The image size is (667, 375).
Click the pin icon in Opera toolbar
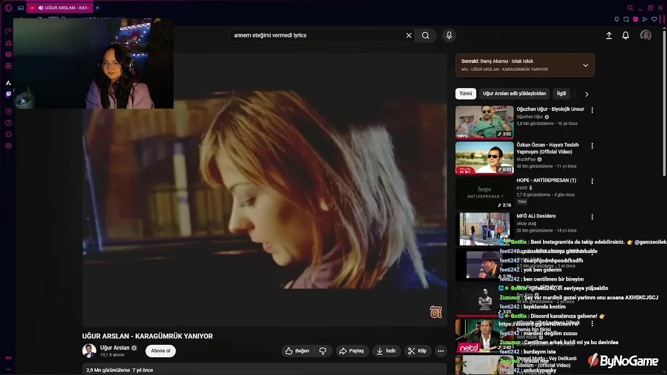617,19
